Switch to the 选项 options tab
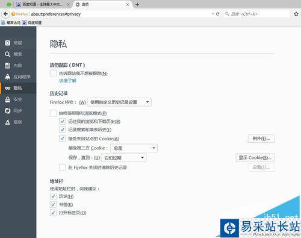 coord(102,4)
